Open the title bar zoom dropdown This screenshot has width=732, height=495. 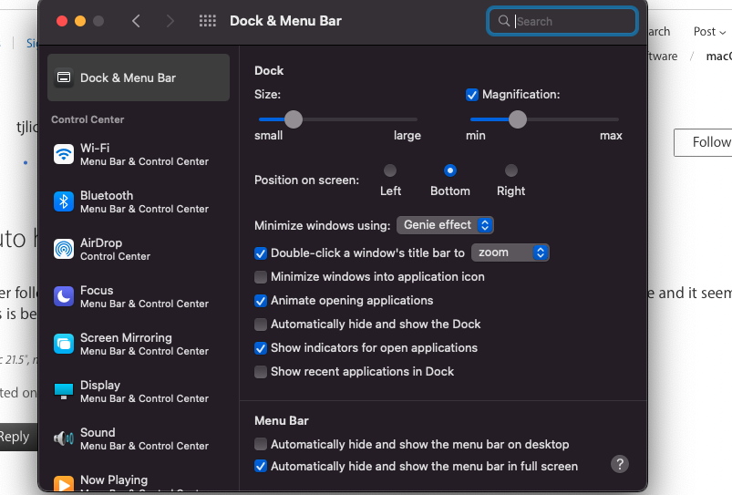(x=510, y=253)
